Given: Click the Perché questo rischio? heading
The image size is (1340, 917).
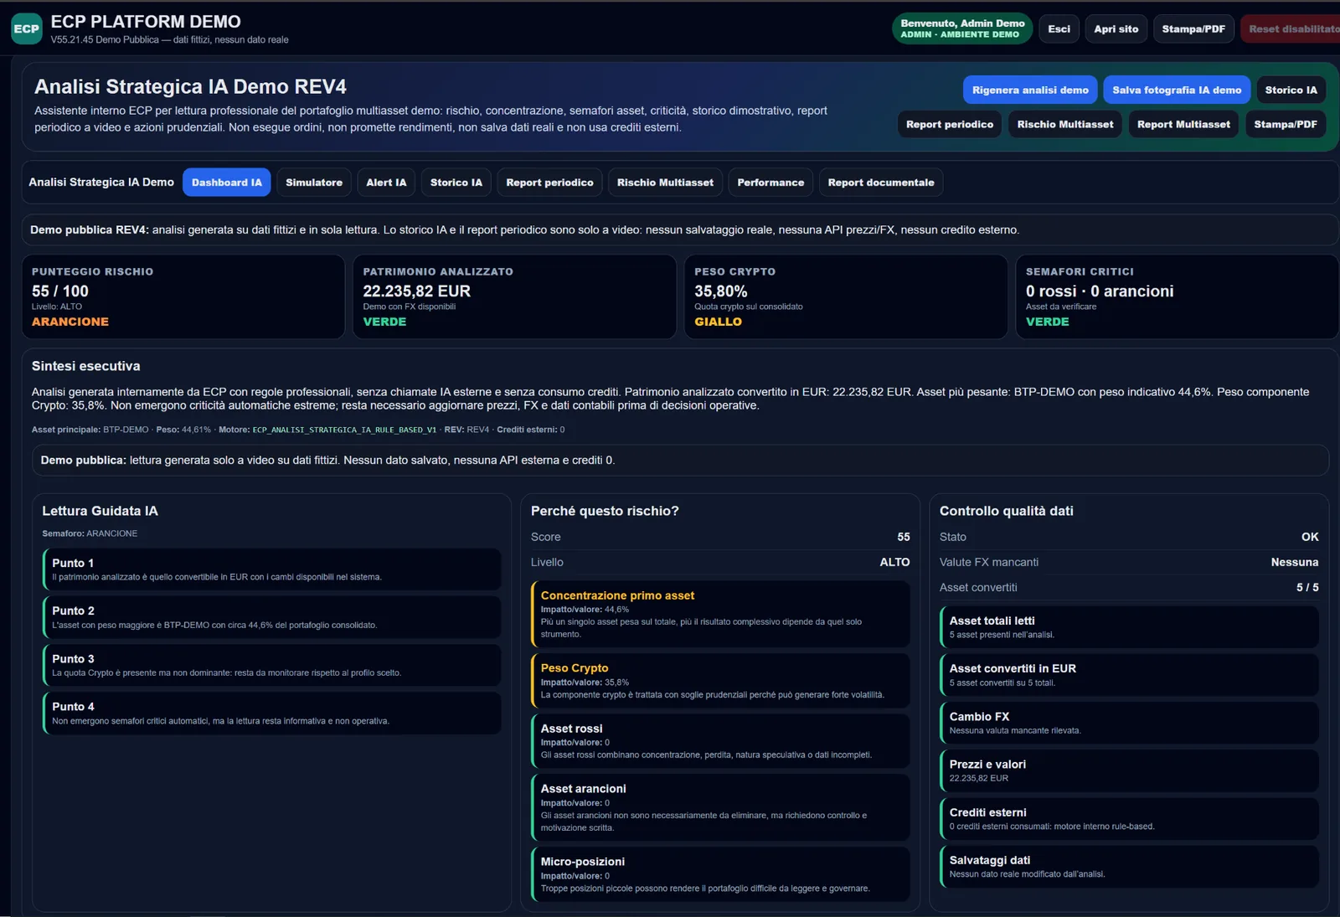Looking at the screenshot, I should pos(605,511).
